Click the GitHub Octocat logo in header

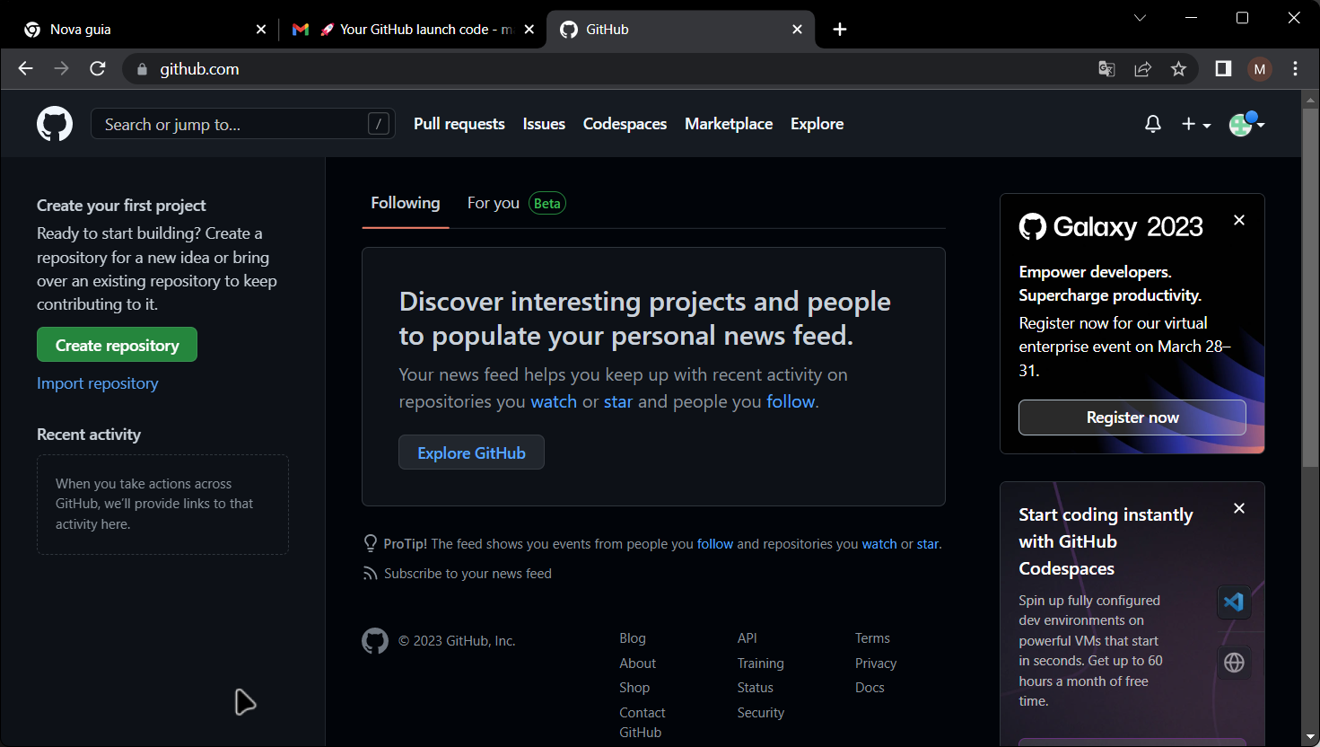coord(55,124)
